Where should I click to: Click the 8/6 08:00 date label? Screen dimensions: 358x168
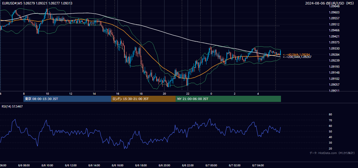pyautogui.click(x=24, y=165)
